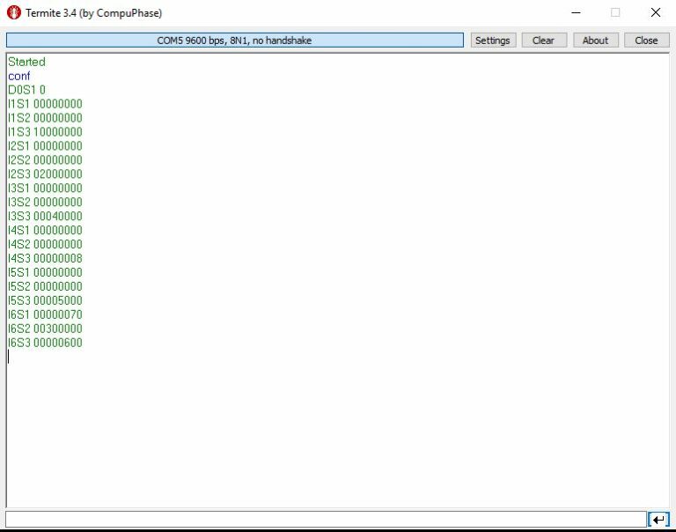
Task: Click the sent 'conf' command line
Action: click(x=19, y=76)
